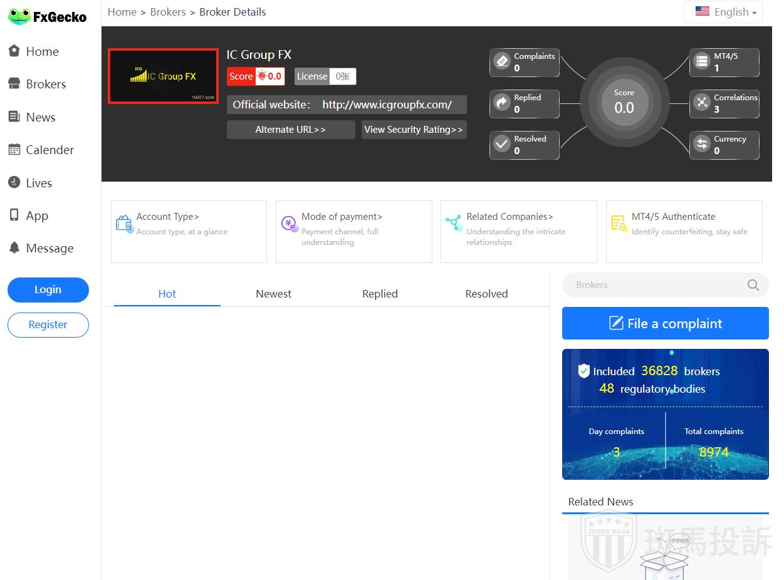Click the IC Group FX logo thumbnail
784x580 pixels.
(163, 76)
